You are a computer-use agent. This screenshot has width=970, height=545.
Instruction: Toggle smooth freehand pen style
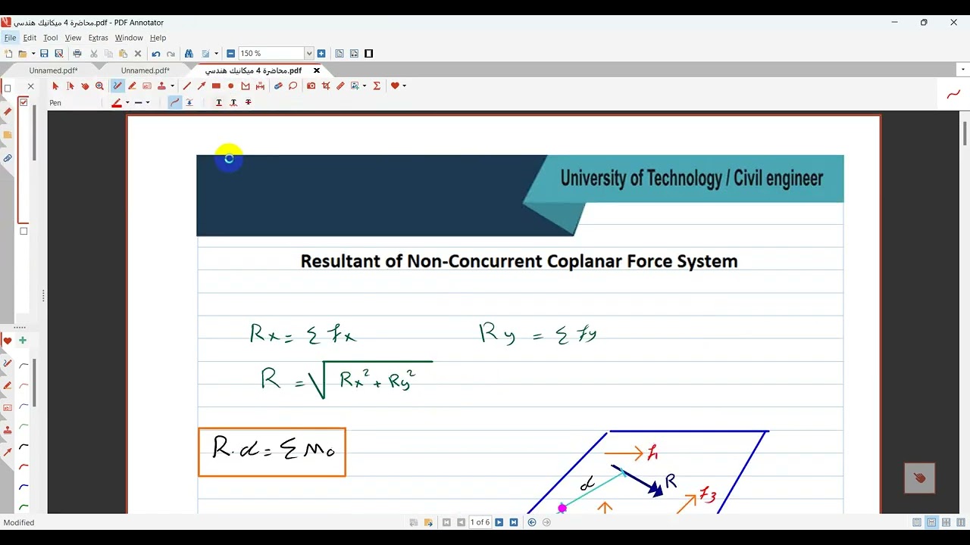pos(175,103)
